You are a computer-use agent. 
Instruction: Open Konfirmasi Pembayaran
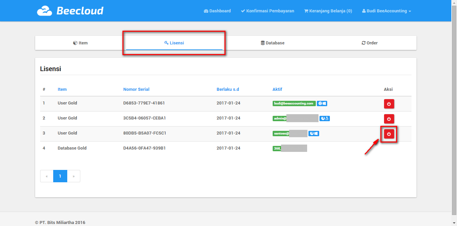click(x=267, y=11)
